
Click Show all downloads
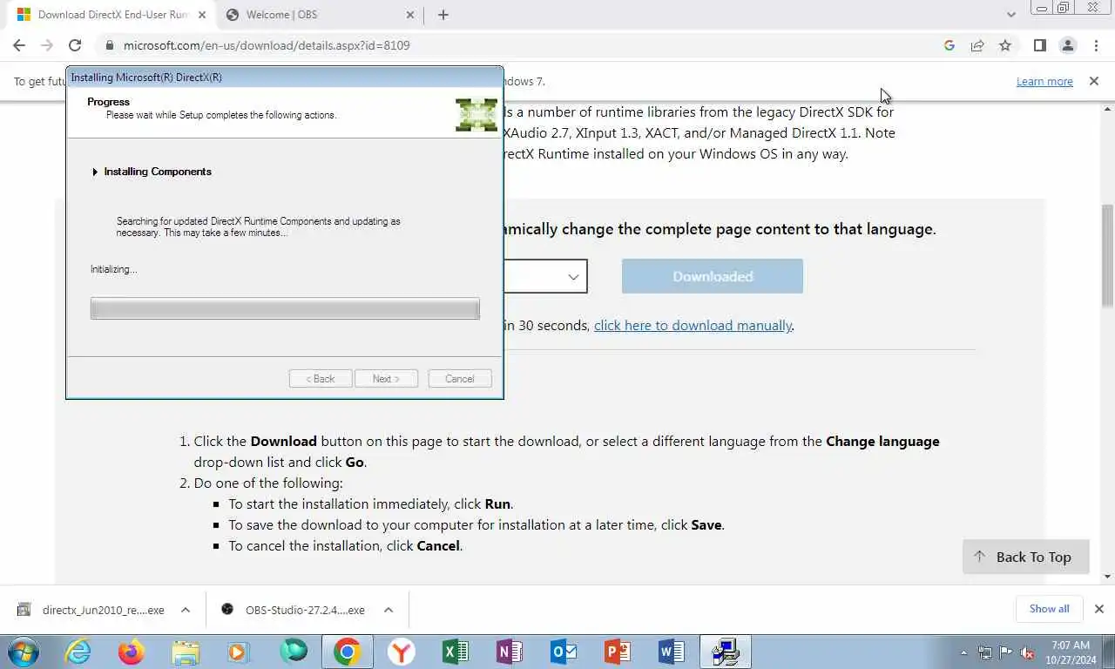[x=1049, y=609]
